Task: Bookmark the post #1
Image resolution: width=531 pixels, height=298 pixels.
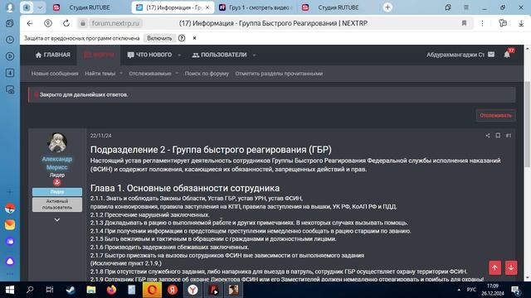Action: coord(498,136)
